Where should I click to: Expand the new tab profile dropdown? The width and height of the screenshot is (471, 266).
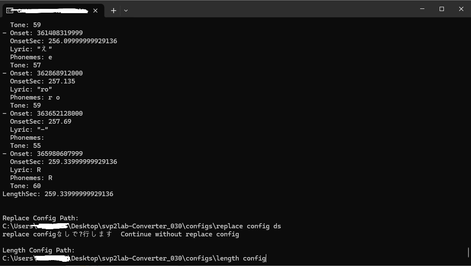pyautogui.click(x=126, y=11)
